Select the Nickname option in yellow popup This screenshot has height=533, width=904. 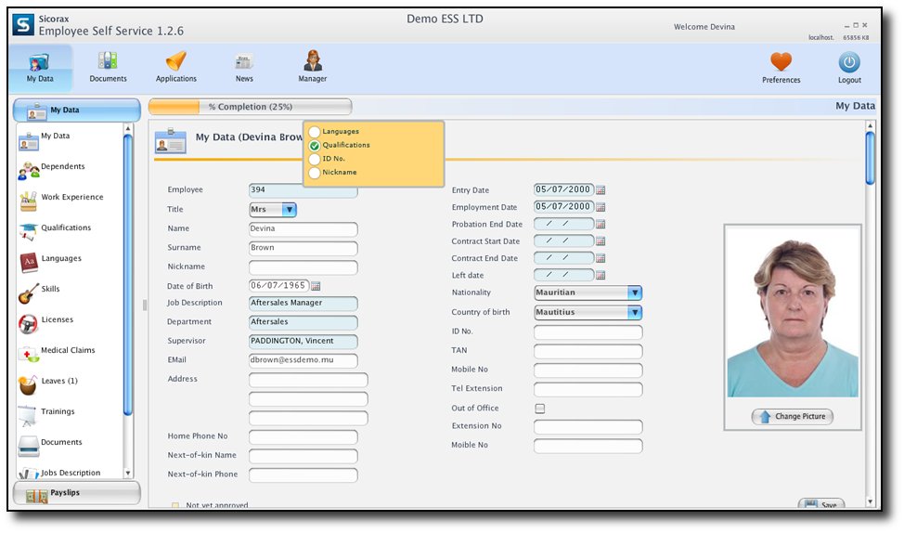[x=315, y=173]
